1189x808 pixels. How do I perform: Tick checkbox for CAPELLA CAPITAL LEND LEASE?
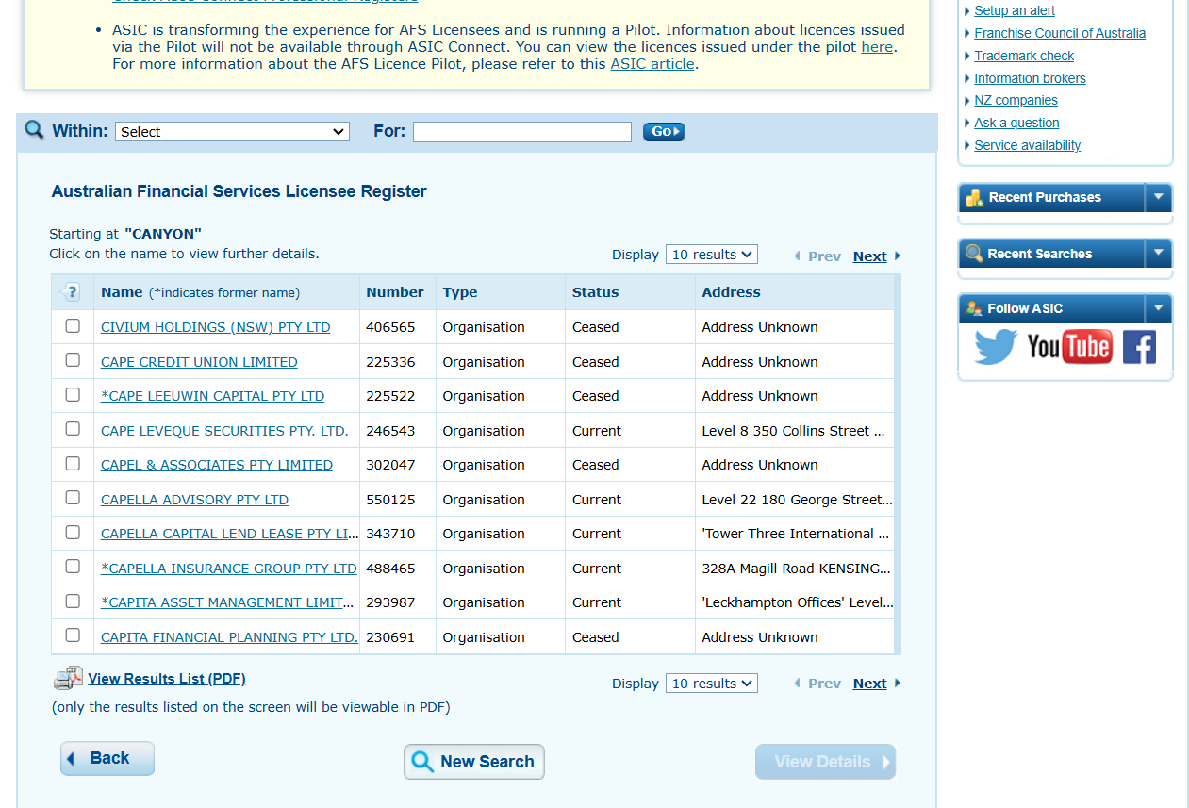tap(73, 532)
